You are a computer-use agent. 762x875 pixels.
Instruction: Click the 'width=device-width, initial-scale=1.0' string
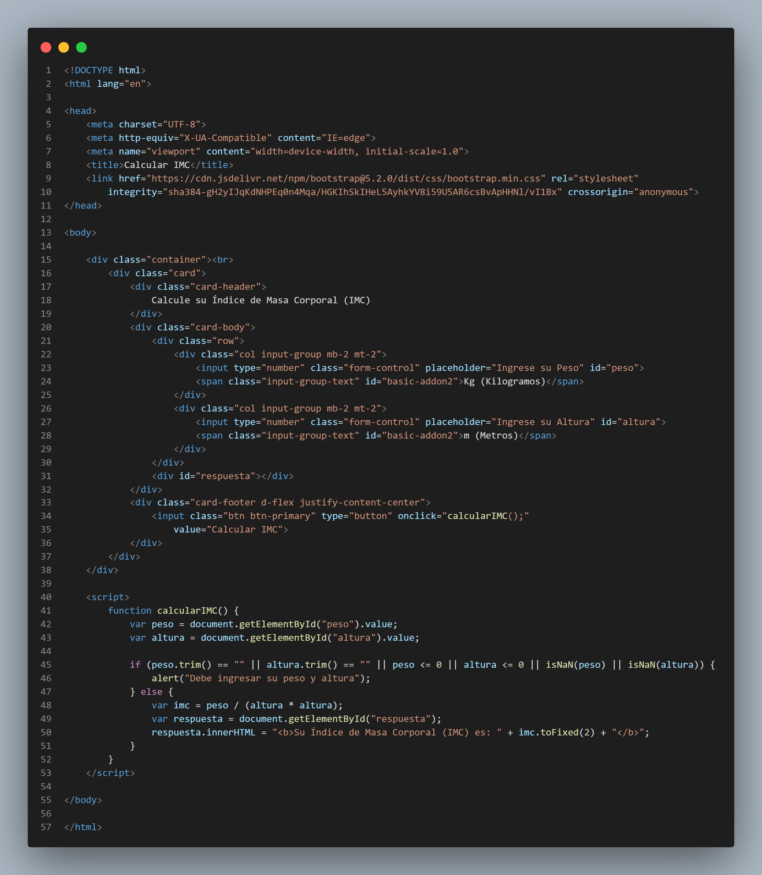point(357,152)
